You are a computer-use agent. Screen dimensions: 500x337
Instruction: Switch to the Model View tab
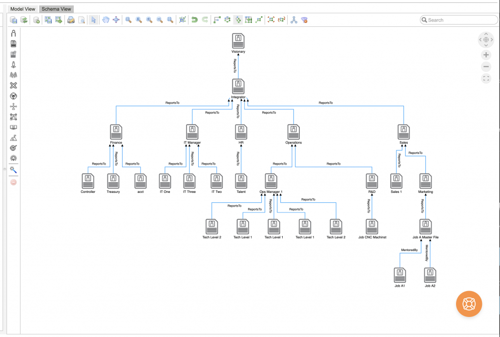click(x=22, y=9)
